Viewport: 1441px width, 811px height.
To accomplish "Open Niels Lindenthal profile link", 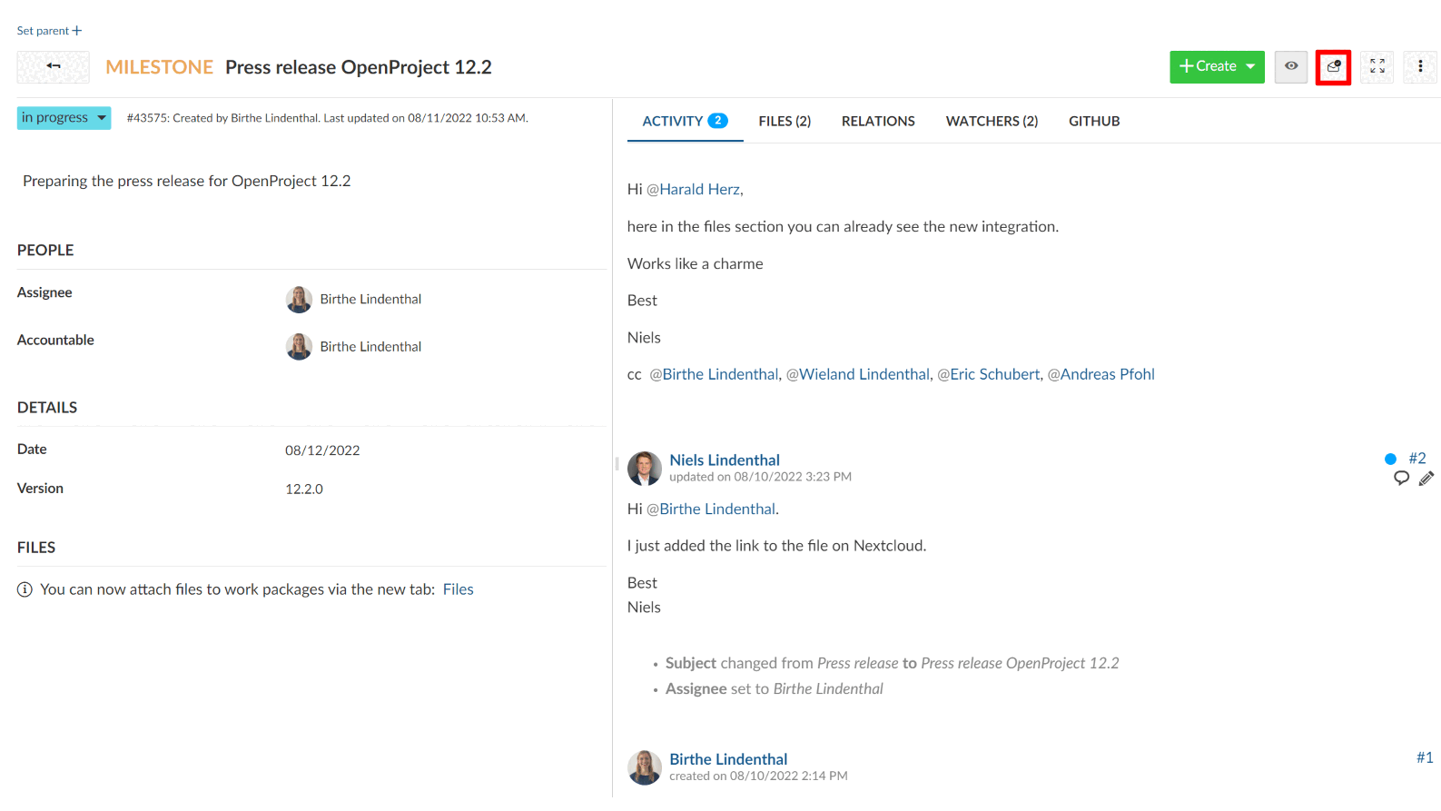I will pyautogui.click(x=725, y=460).
